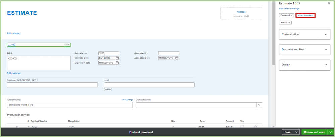The image size is (335, 137).
Task: Open the Actions dropdown menu
Action: point(285,22)
